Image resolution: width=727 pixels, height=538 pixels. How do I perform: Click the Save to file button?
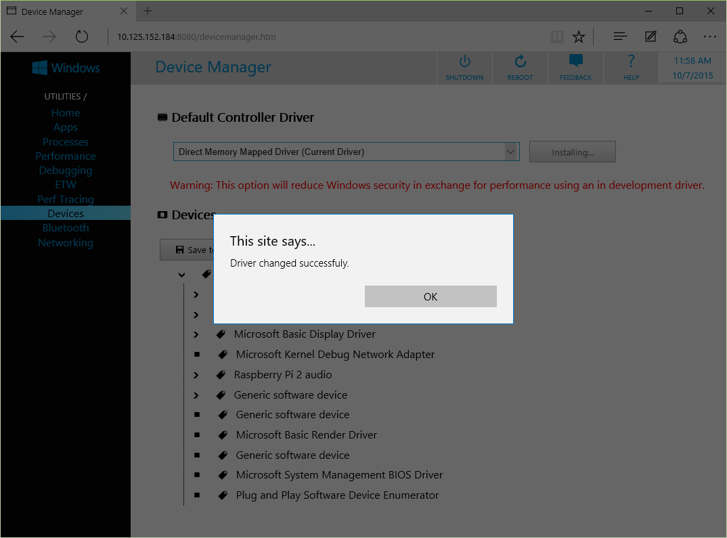[187, 250]
